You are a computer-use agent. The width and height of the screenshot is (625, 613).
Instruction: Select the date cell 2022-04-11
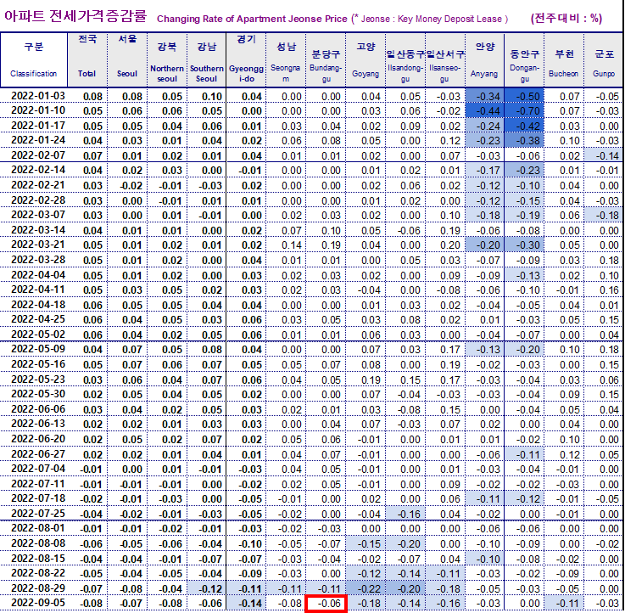point(34,290)
